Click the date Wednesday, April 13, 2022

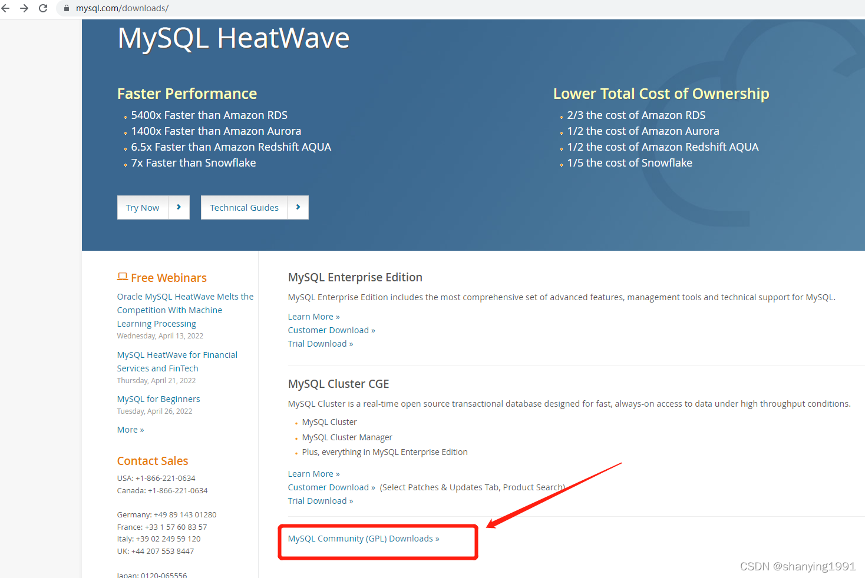[160, 336]
